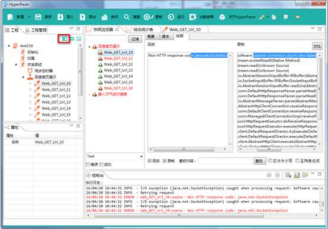
Task: Click the 查找内容 search input field
Action: [225, 161]
